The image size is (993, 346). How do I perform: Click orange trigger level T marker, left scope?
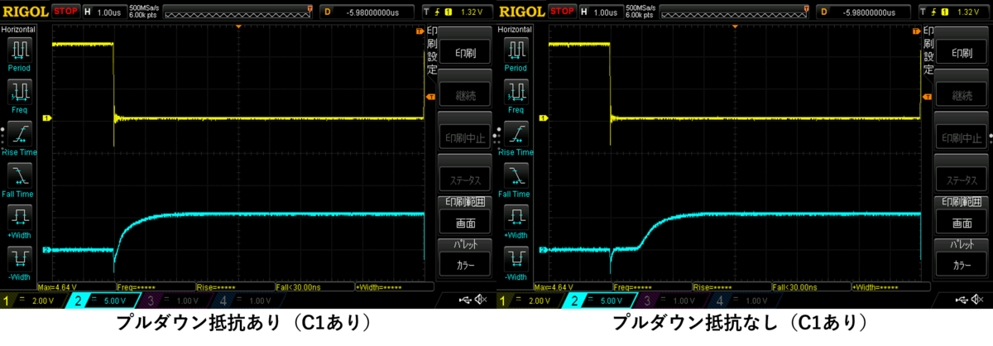pyautogui.click(x=429, y=99)
